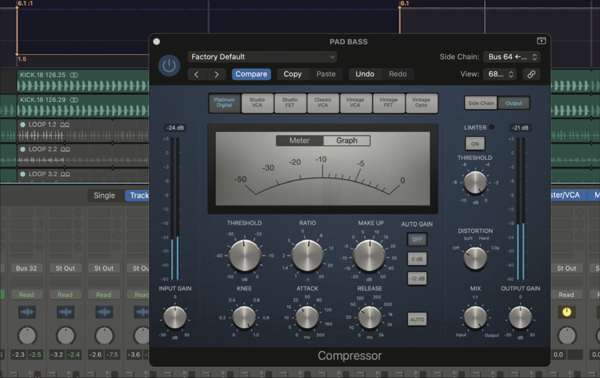
Task: Click the window detach icon at plugin top right
Action: pos(541,41)
